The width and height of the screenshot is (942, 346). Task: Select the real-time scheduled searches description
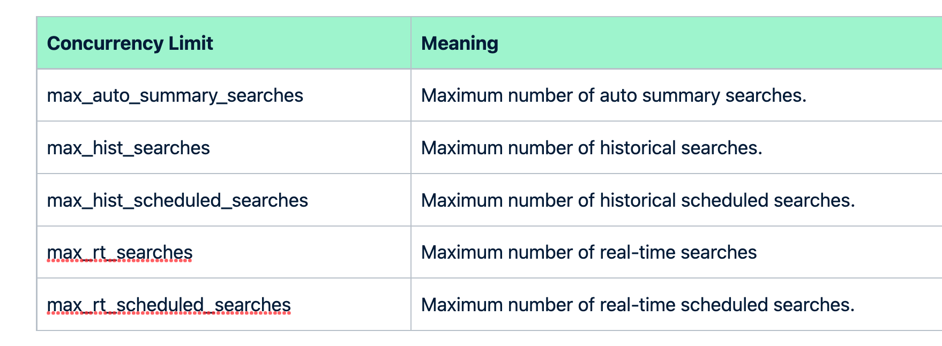(x=638, y=305)
